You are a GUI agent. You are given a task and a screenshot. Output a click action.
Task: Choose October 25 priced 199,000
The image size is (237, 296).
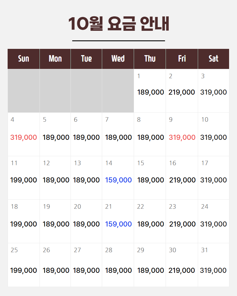point(24,265)
